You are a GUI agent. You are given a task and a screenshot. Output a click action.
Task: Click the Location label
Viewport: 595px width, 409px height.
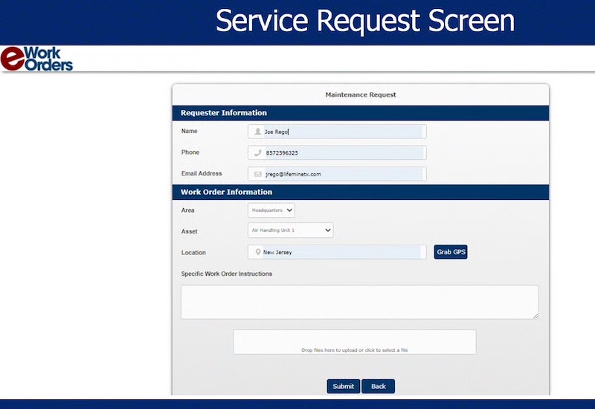[193, 252]
